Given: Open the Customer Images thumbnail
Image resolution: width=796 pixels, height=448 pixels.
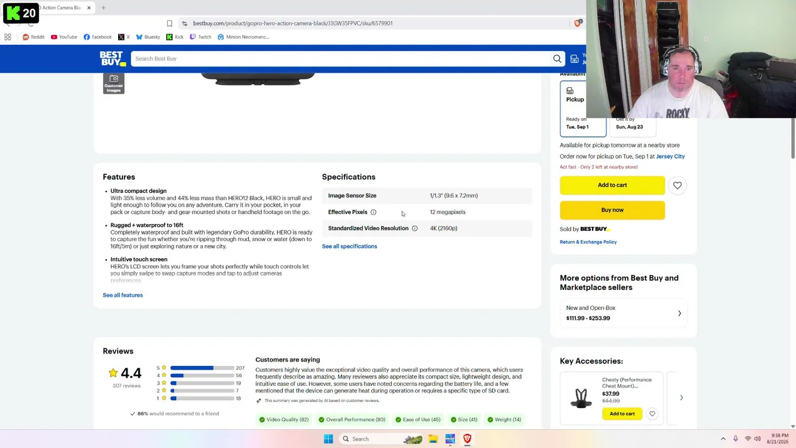Looking at the screenshot, I should tap(114, 83).
